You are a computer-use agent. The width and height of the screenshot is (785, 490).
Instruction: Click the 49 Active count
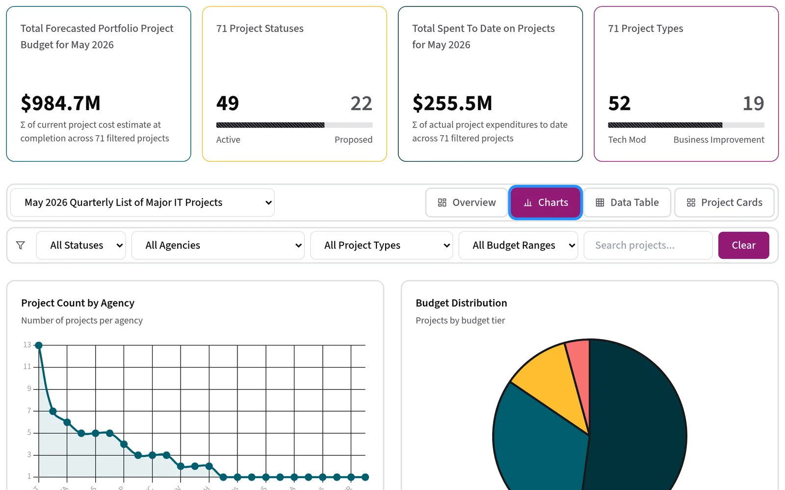228,103
